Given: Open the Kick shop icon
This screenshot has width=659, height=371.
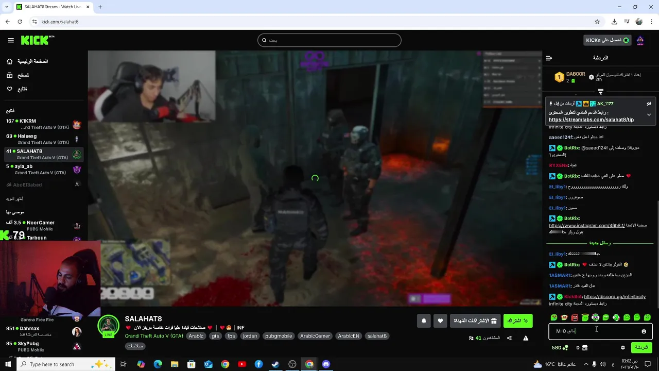Looking at the screenshot, I should click(584, 348).
